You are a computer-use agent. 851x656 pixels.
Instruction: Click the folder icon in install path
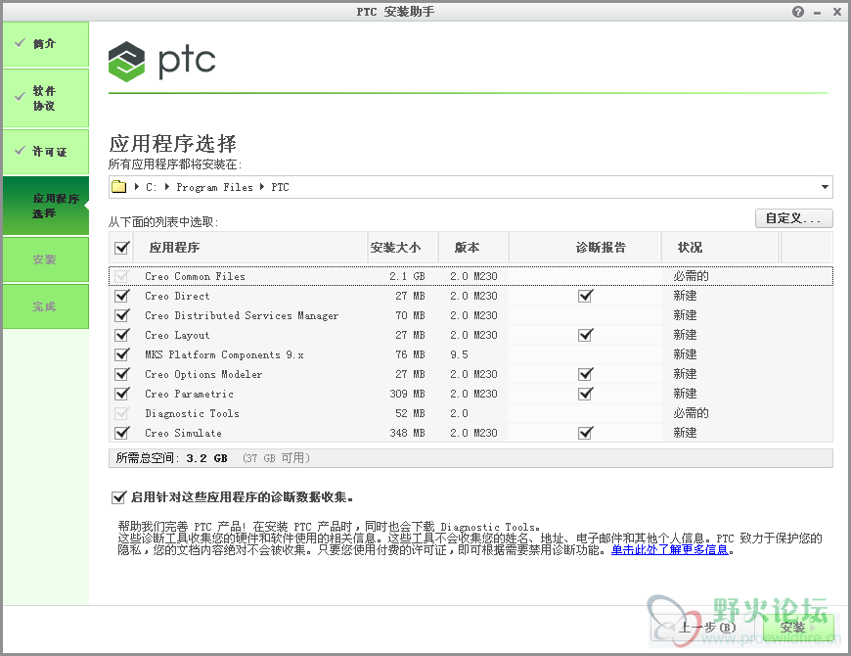[x=119, y=187]
